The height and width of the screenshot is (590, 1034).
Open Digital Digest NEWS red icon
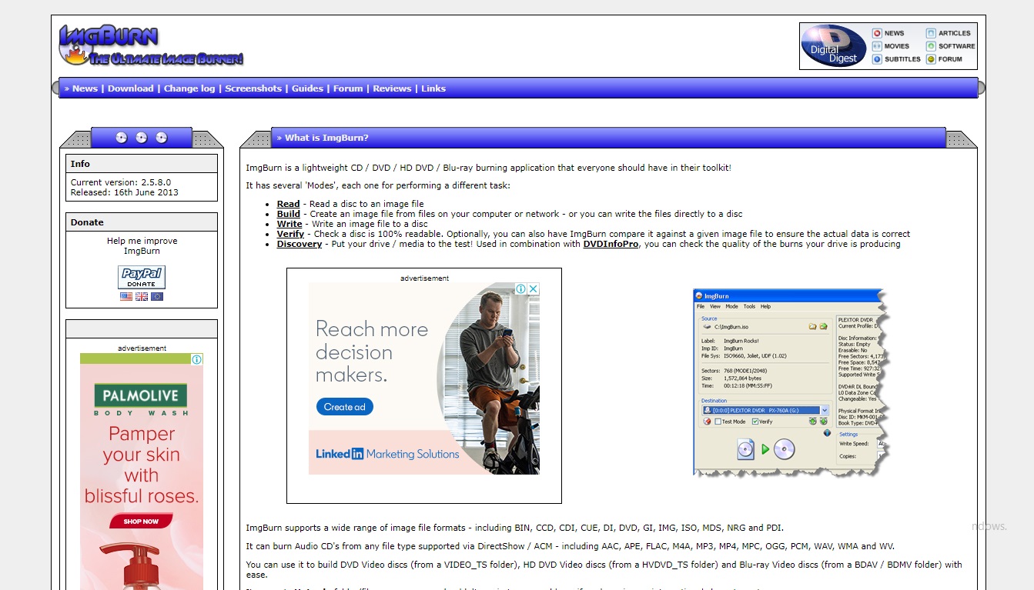(877, 33)
